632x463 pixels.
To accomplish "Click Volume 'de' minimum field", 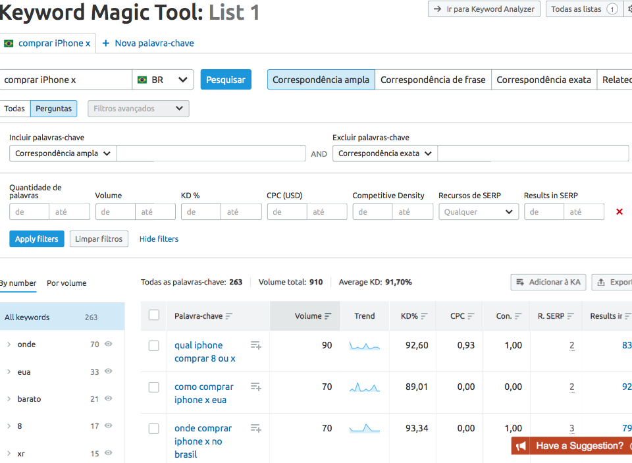I will coord(115,211).
